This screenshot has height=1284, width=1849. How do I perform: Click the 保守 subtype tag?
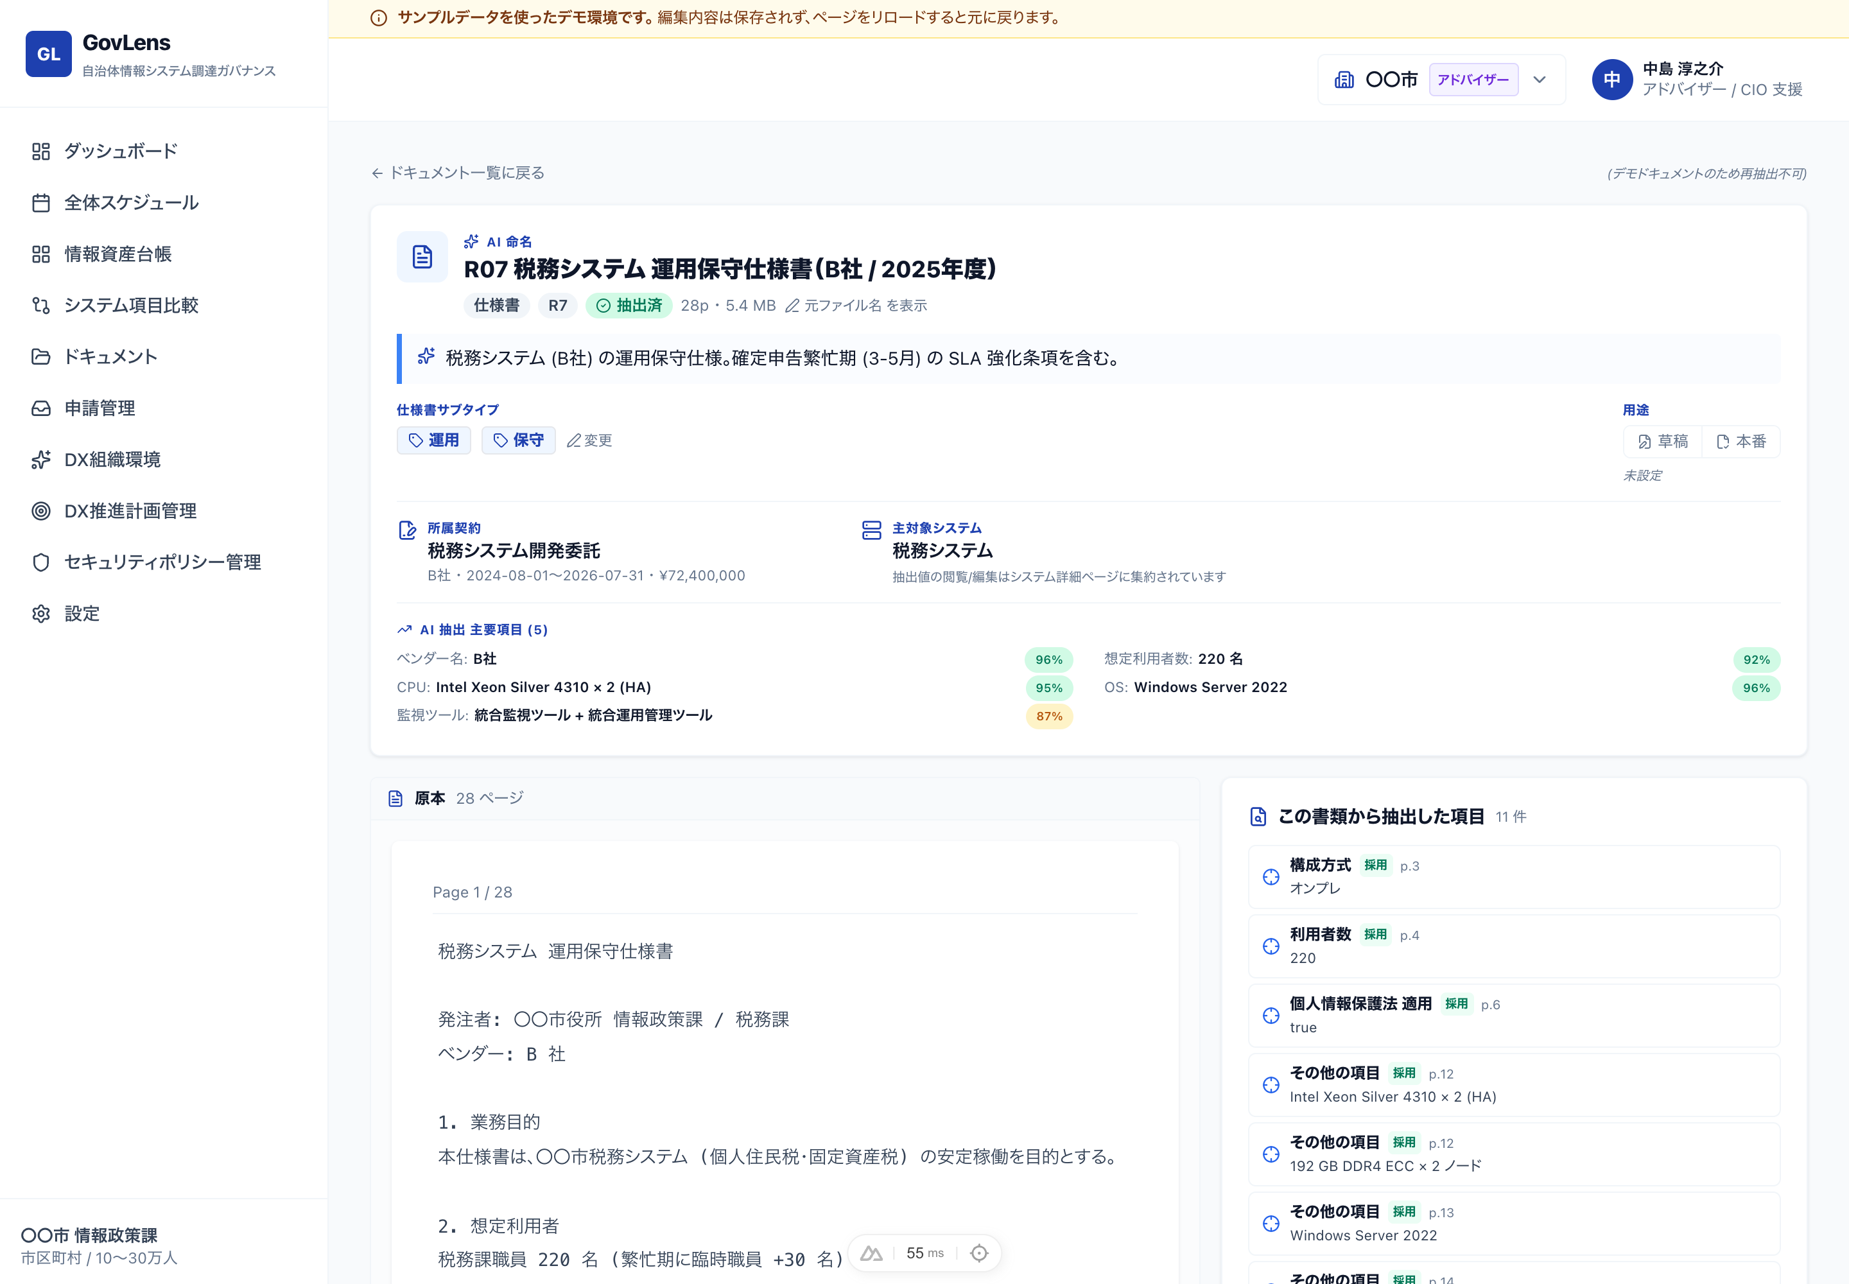[x=518, y=440]
